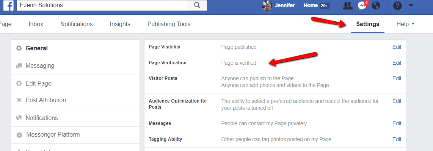Image resolution: width=433 pixels, height=151 pixels.
Task: Click the Messenger Platform icon
Action: click(19, 135)
